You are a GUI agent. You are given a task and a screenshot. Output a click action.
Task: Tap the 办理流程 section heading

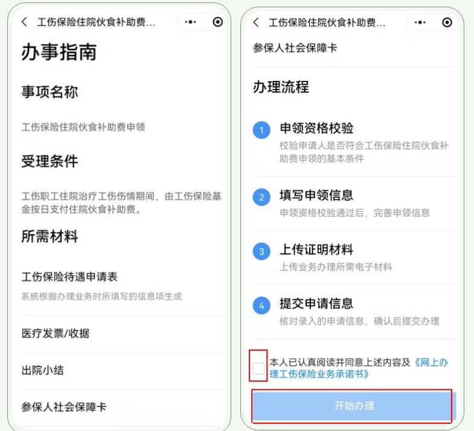coord(281,87)
